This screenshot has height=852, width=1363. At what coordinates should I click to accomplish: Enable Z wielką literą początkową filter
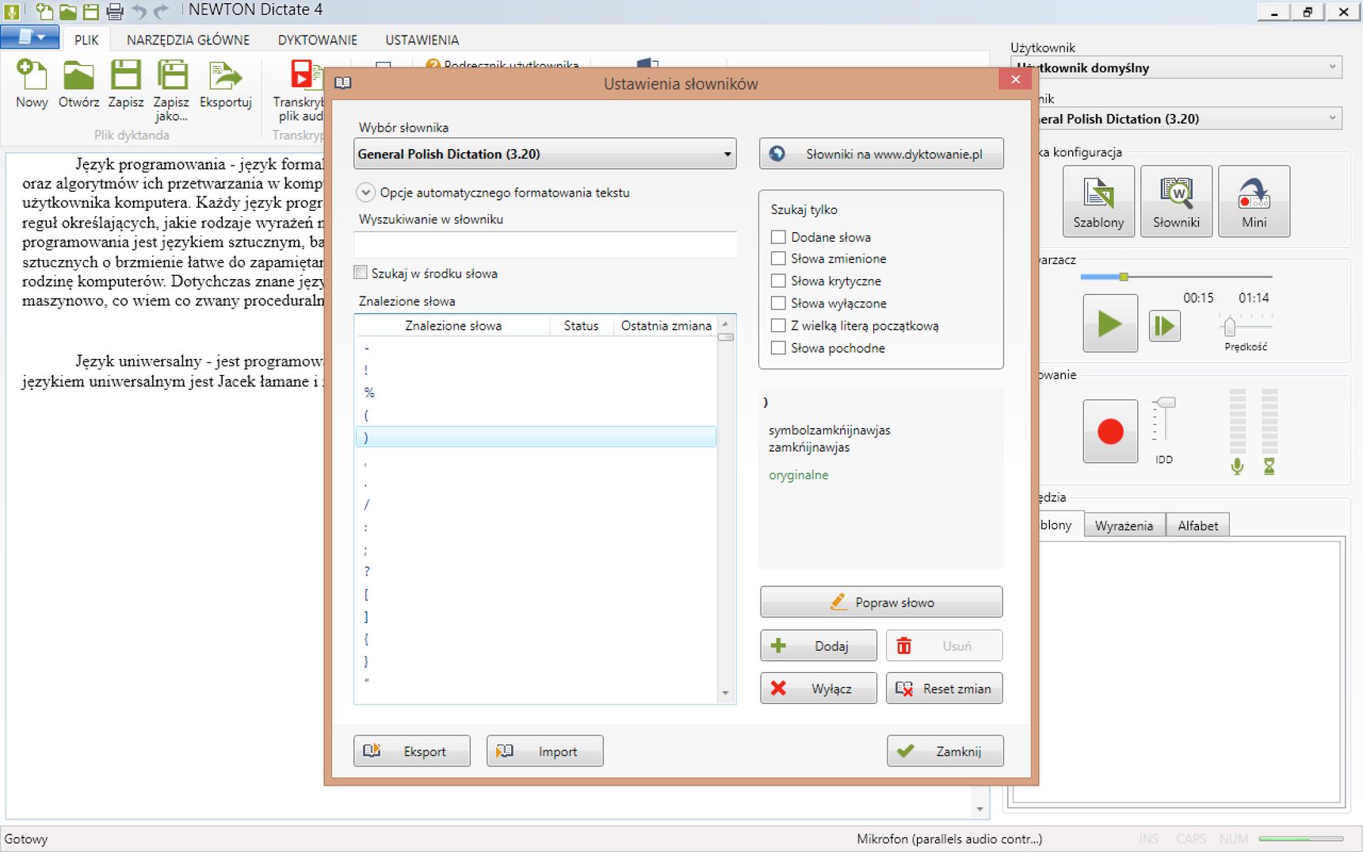point(778,325)
